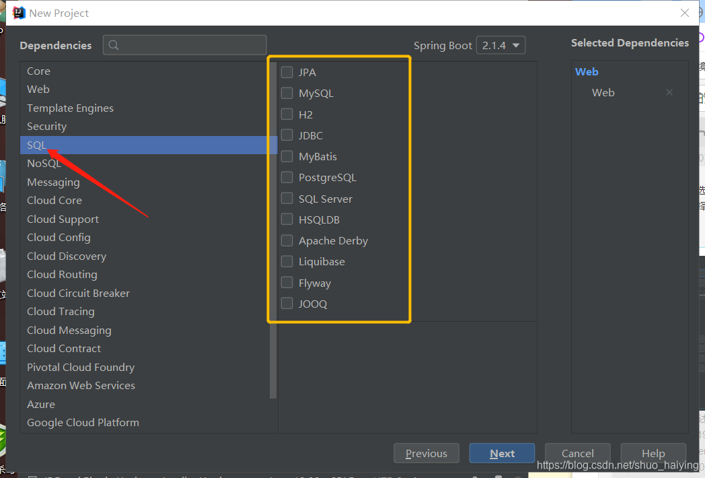Open the NoSQL category

[149, 164]
